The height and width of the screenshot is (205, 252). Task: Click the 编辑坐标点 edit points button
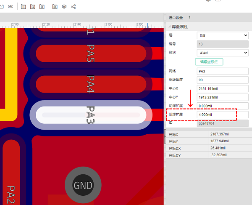coord(209,62)
